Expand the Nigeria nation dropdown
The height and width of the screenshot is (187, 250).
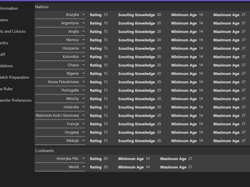pos(60,73)
